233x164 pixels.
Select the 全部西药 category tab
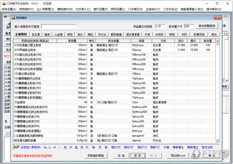point(21,34)
